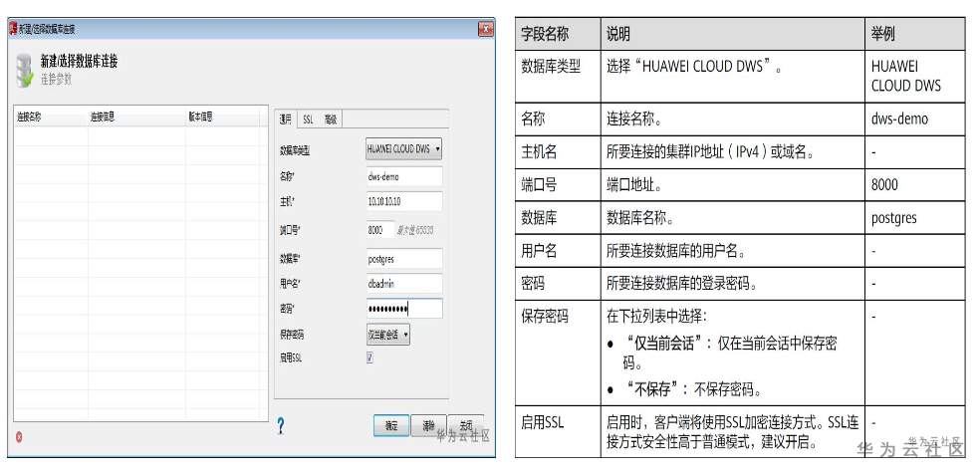Viewport: 977px width, 475px height.
Task: Click the 数据库类型 row label in the table
Action: click(x=551, y=66)
